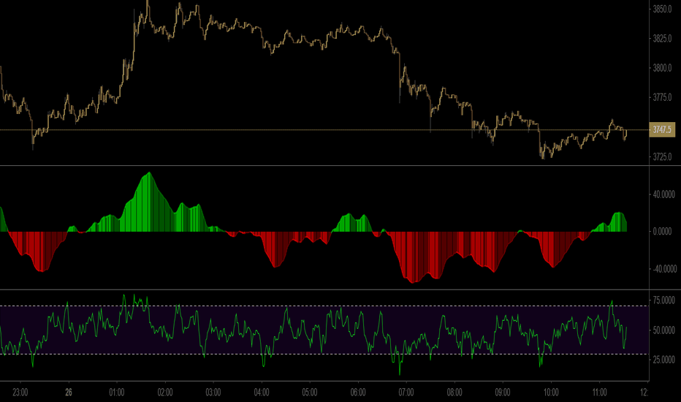
Task: Click the 08:00 time axis label
Action: [x=454, y=392]
